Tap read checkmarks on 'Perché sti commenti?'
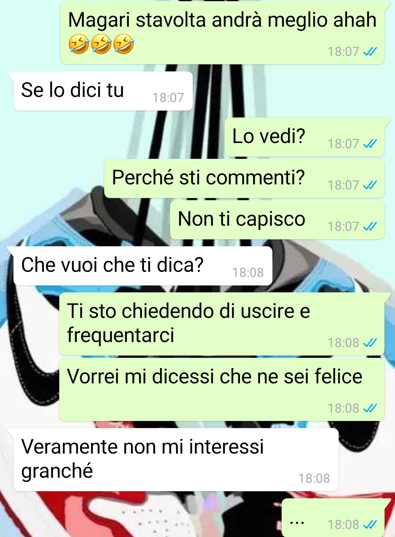Image resolution: width=395 pixels, height=537 pixels. click(370, 185)
